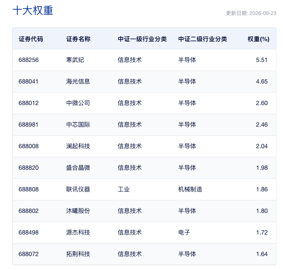The width and height of the screenshot is (283, 270).
Task: Select security code 688008
Action: 29,146
